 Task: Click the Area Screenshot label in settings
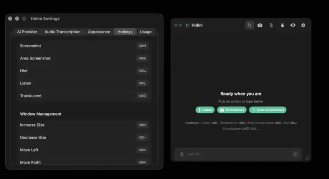(35, 58)
